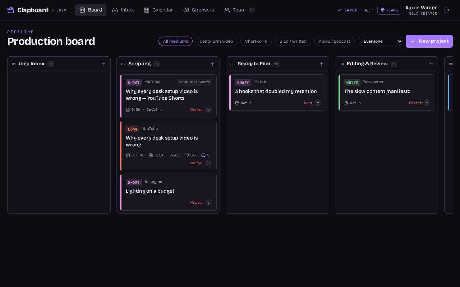Viewport: 460px width, 287px height.
Task: Click comment icon on Why every desk setup video is wrong
Action: pyautogui.click(x=203, y=155)
